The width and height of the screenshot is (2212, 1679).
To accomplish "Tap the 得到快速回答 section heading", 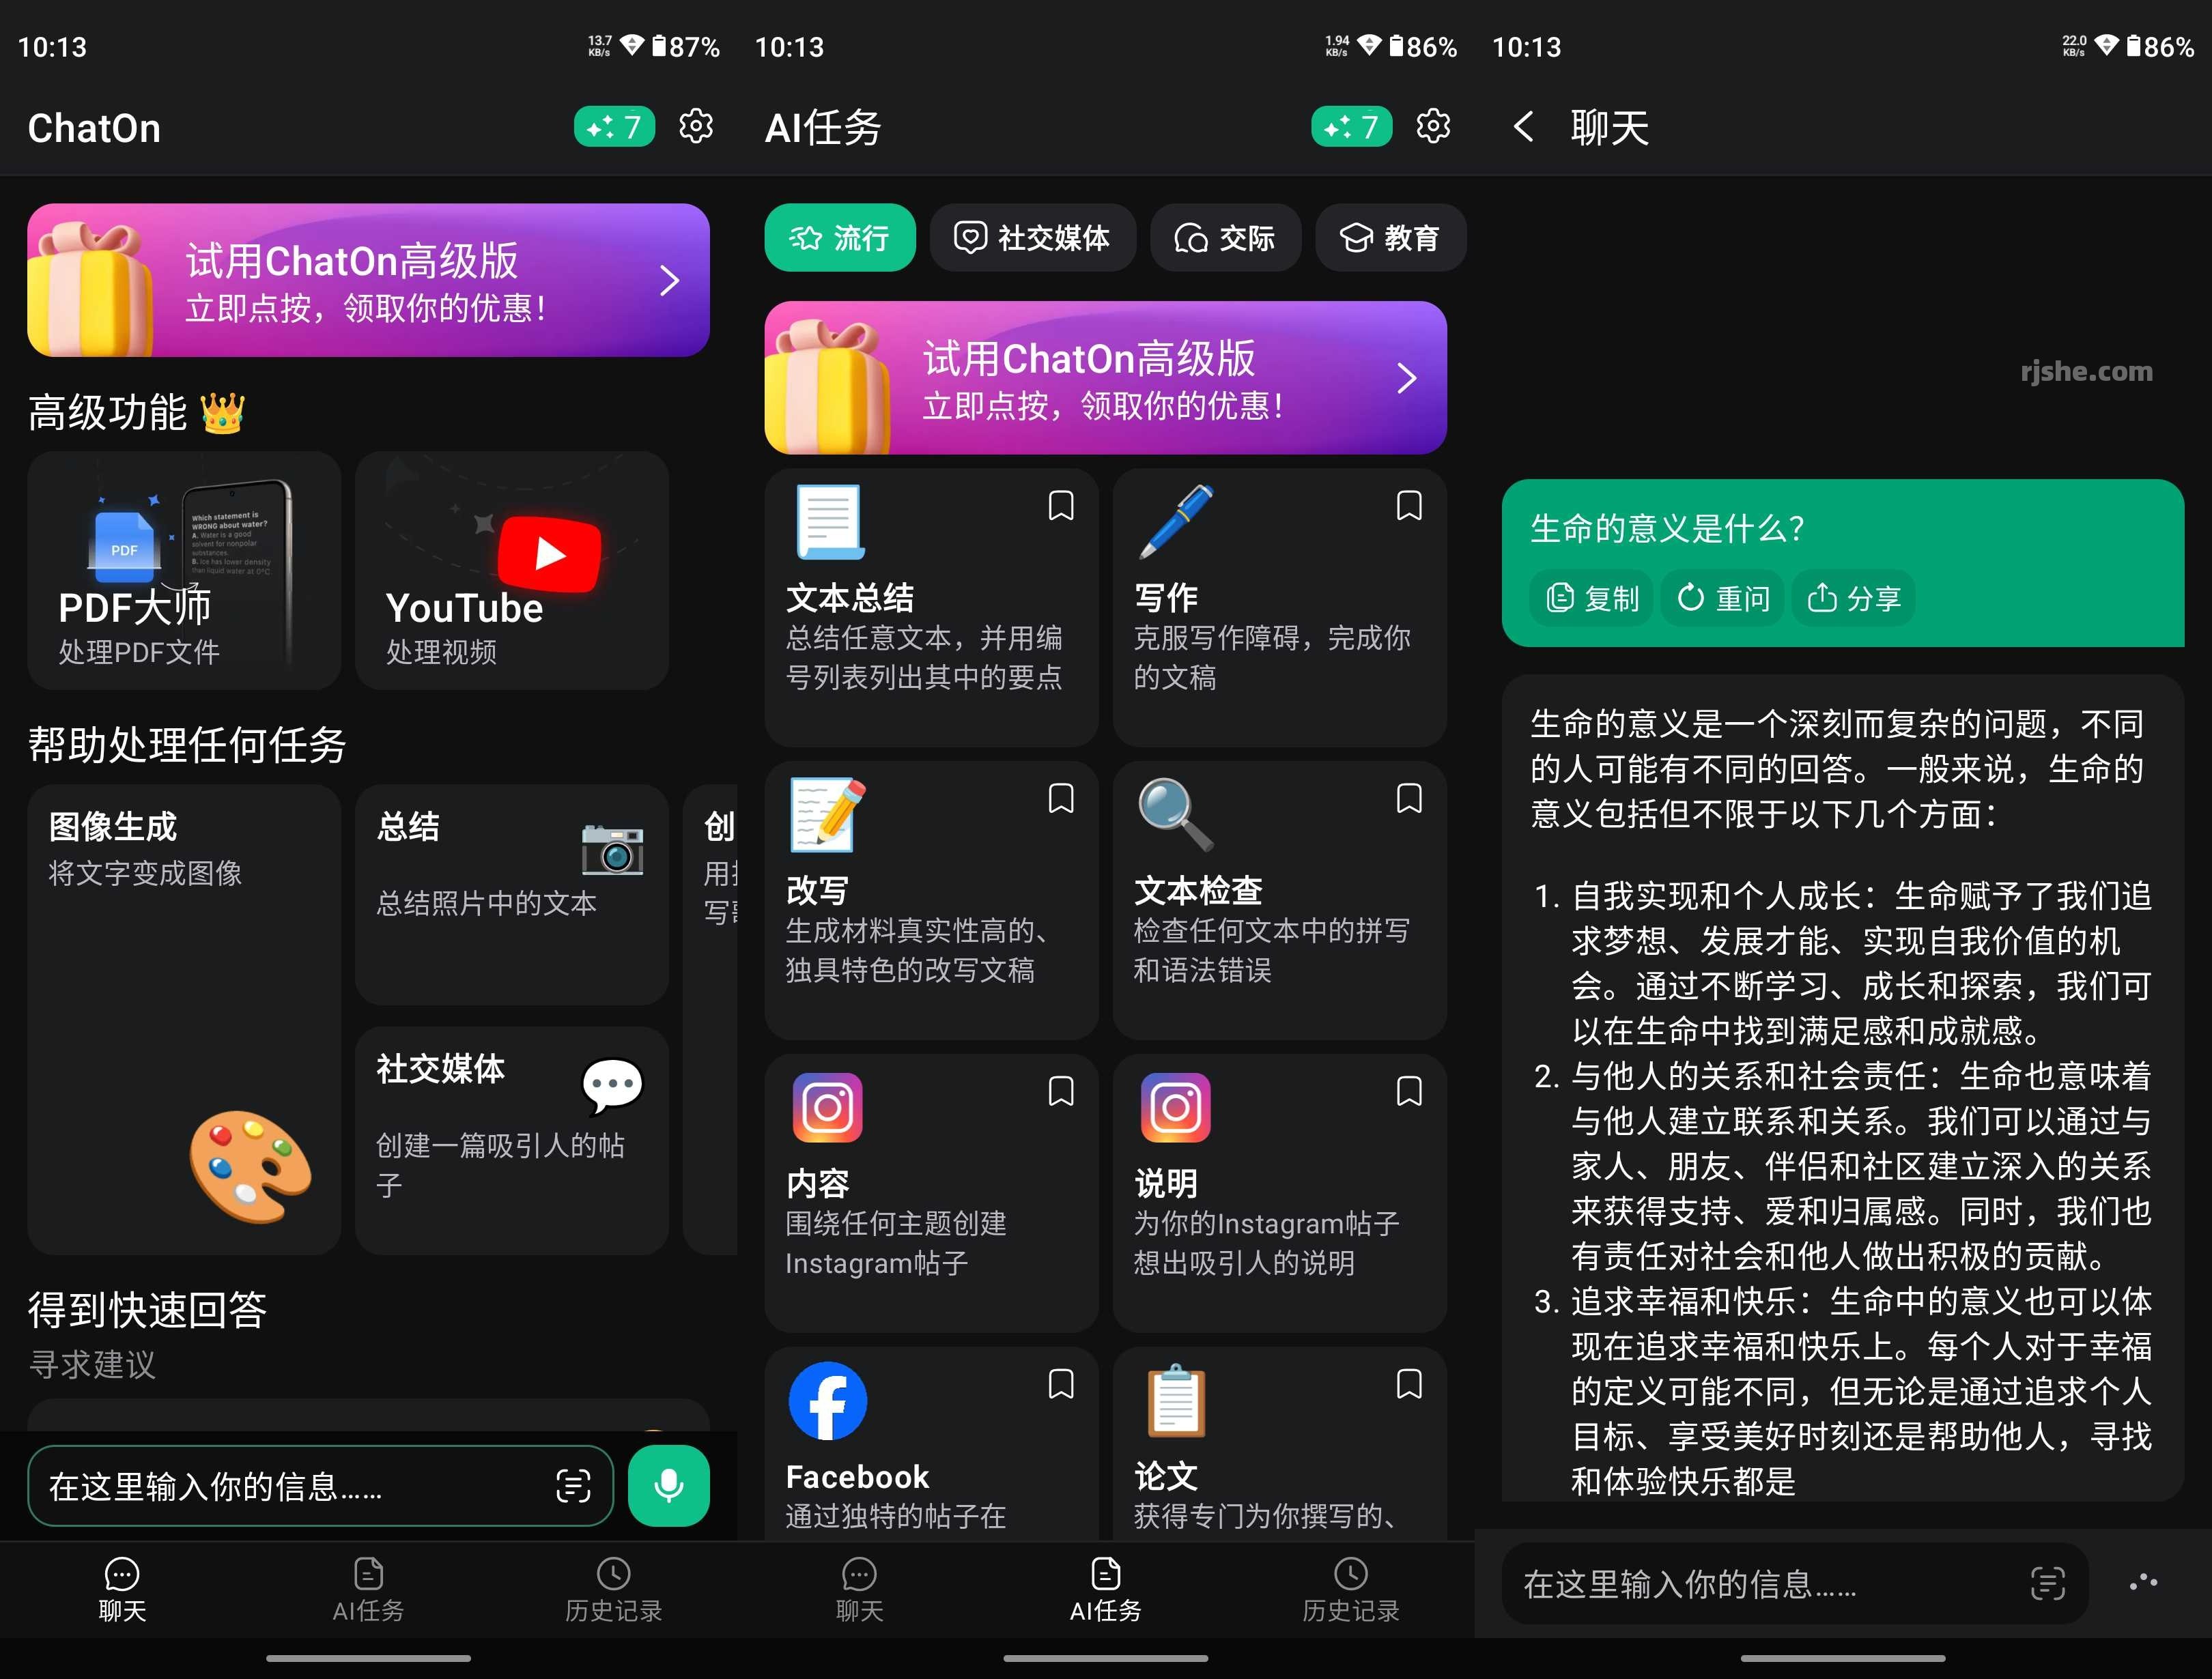I will pyautogui.click(x=147, y=1310).
